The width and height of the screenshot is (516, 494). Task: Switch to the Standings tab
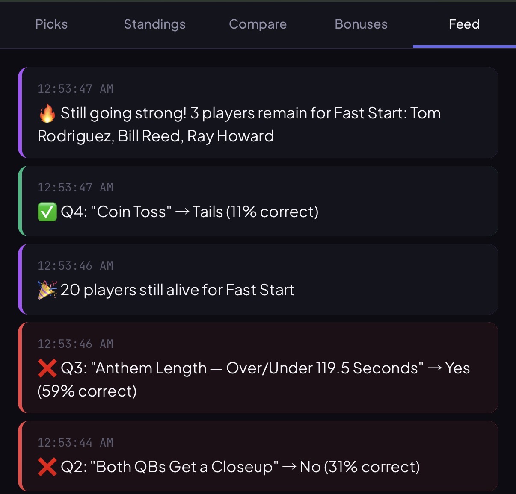point(154,24)
